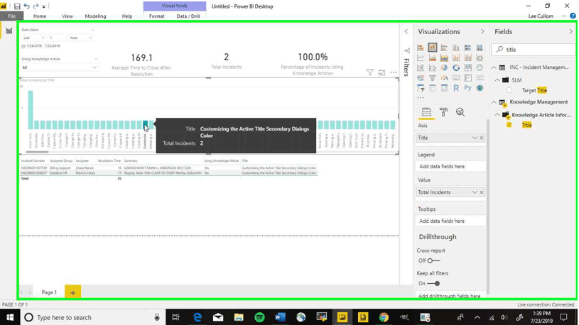This screenshot has width=579, height=325.
Task: Toggle Cross-report drillthrough switch
Action: 433,260
